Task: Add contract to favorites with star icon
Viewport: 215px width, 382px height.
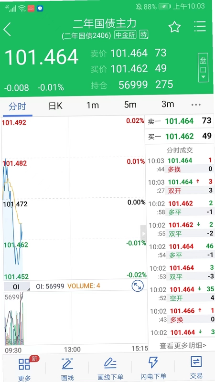Action: (174, 27)
